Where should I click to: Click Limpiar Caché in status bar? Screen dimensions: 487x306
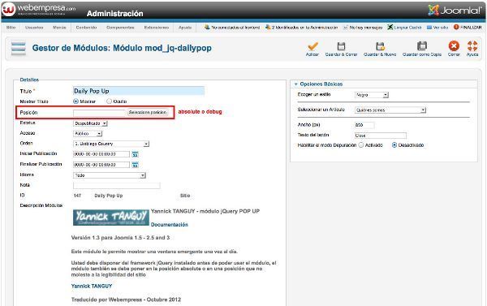tap(404, 28)
